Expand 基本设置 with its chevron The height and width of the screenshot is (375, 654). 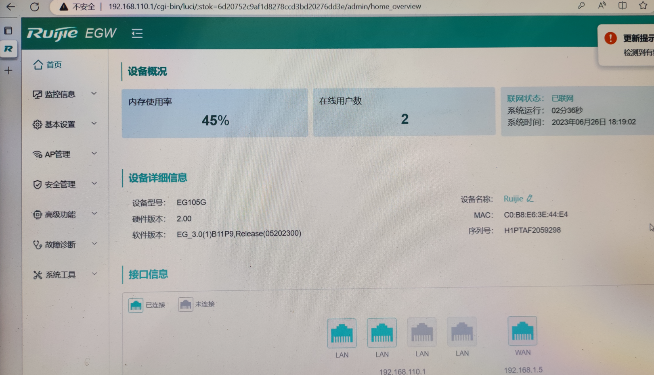tap(94, 123)
